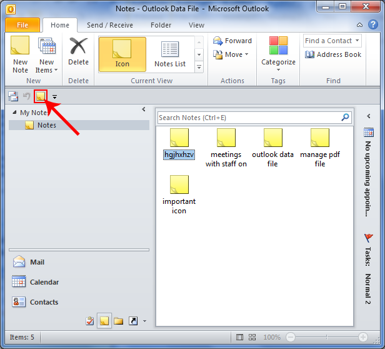Open the Mail module

tap(79, 262)
